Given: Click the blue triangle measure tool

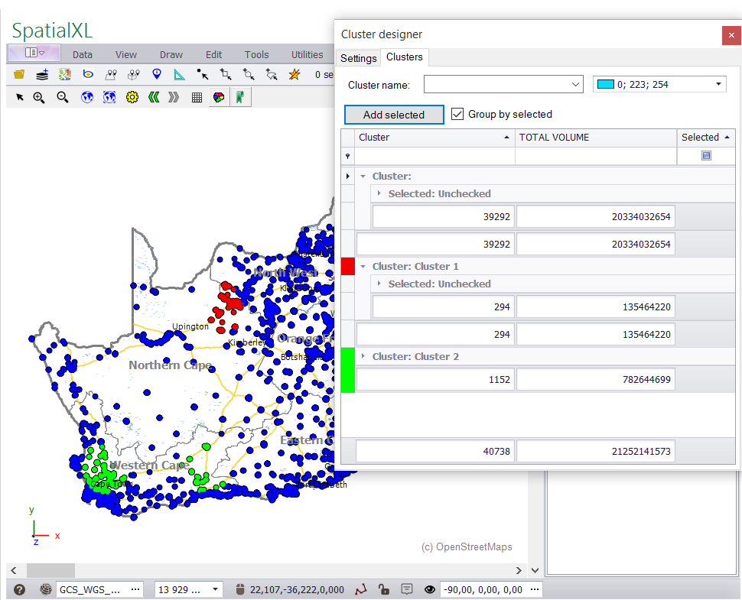Looking at the screenshot, I should (179, 74).
